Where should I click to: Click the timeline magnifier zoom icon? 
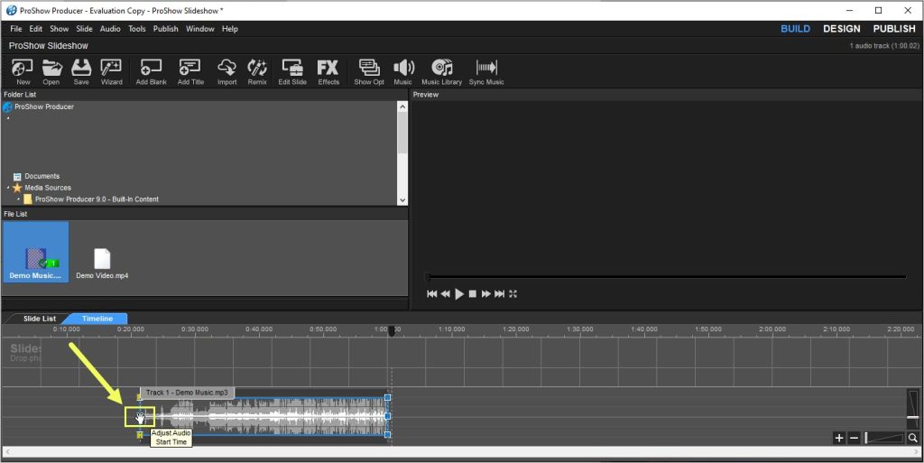(913, 438)
